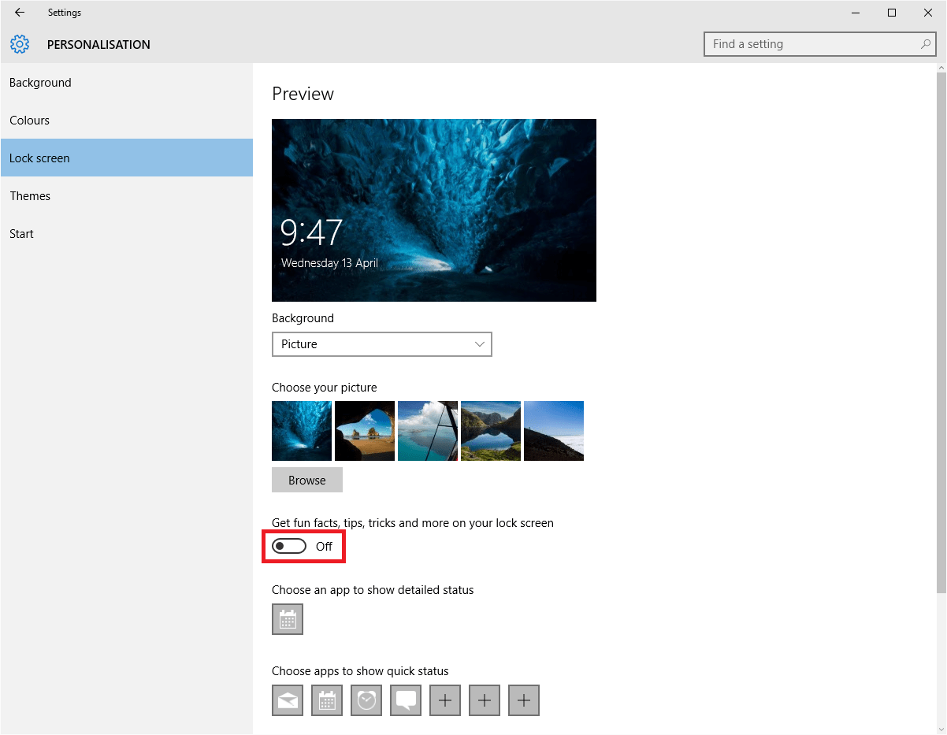The width and height of the screenshot is (947, 735).
Task: Click Browse to pick a picture
Action: pos(307,480)
